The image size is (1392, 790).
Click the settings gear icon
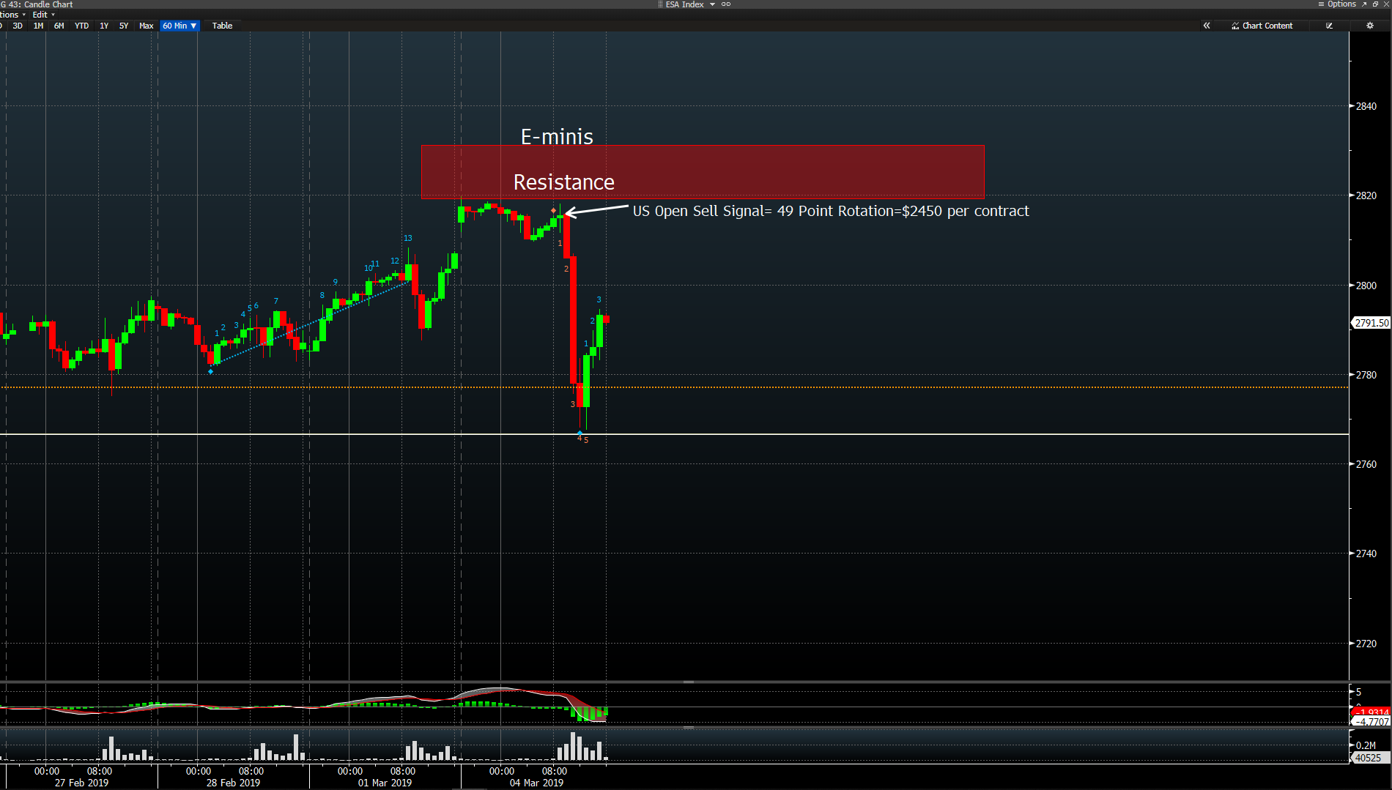(x=1369, y=26)
